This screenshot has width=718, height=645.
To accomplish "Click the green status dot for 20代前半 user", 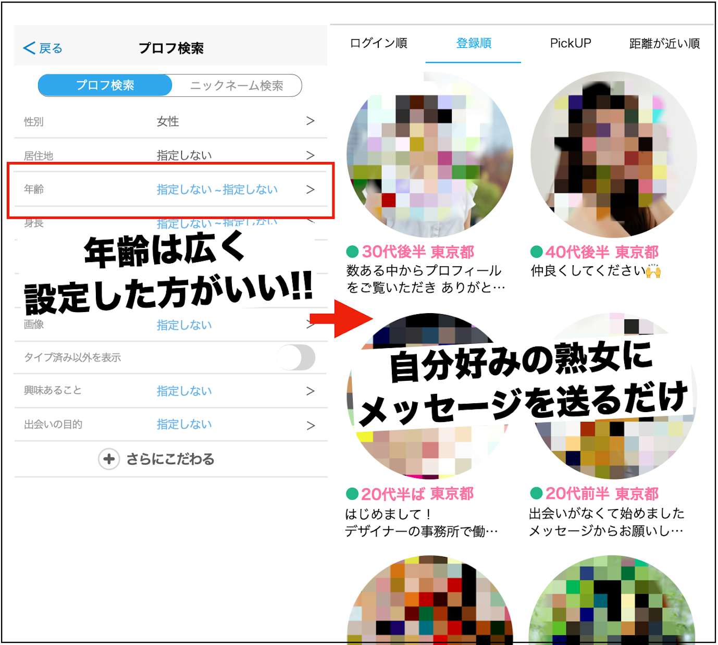I will click(x=536, y=493).
